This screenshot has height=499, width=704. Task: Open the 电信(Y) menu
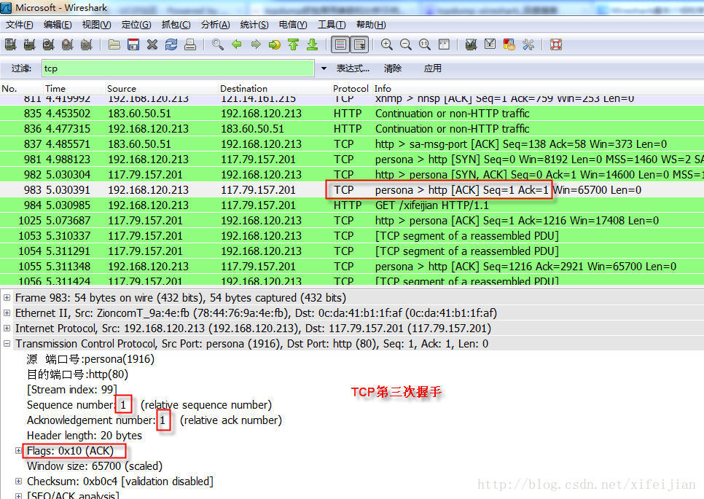pyautogui.click(x=293, y=25)
